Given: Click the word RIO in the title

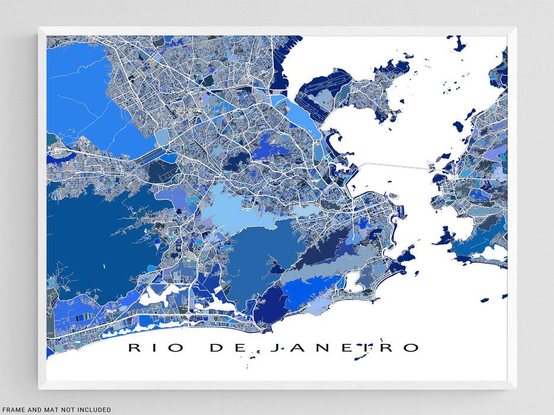Looking at the screenshot, I should tap(157, 348).
